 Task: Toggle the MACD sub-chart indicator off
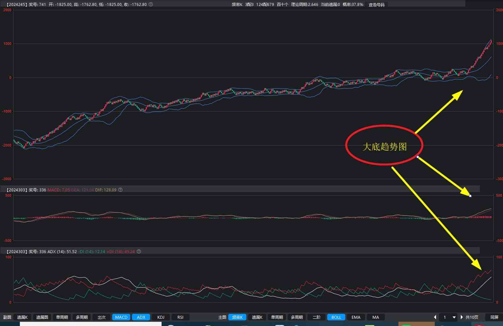(121, 317)
